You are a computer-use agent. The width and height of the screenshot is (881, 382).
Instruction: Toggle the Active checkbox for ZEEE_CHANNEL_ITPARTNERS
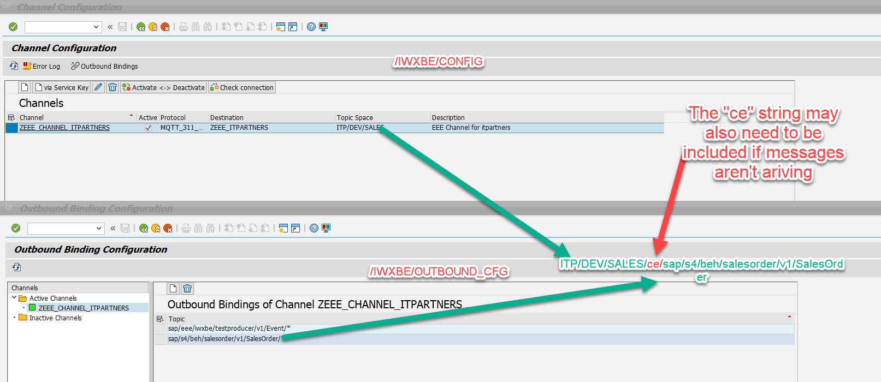(x=148, y=128)
